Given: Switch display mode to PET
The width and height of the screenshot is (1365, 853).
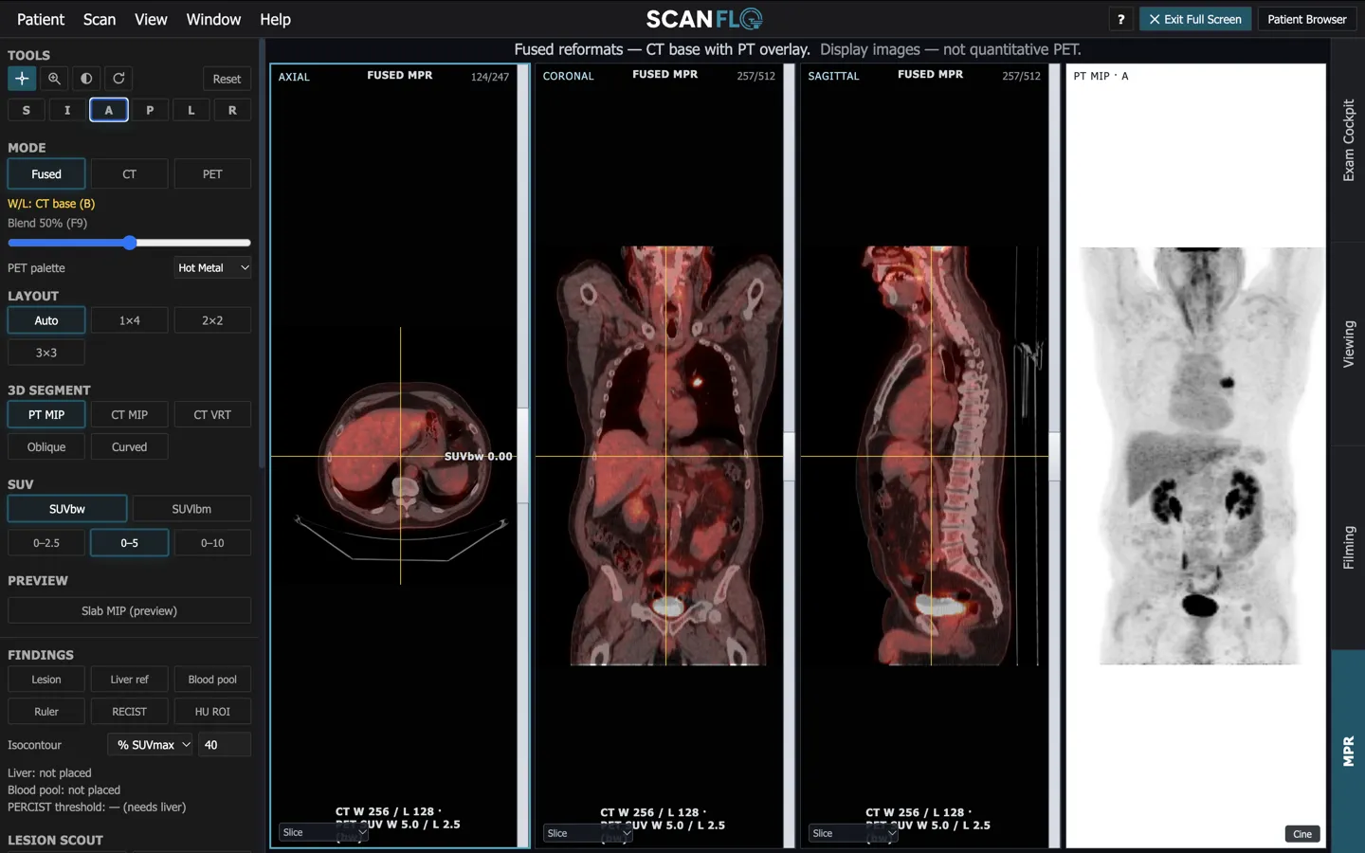Looking at the screenshot, I should 212,174.
